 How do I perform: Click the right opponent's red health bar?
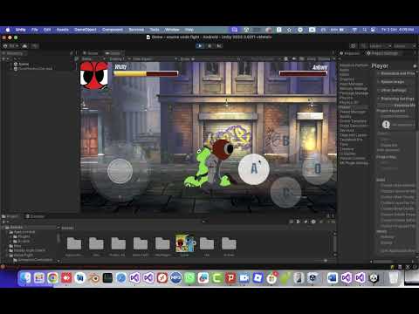tap(303, 74)
